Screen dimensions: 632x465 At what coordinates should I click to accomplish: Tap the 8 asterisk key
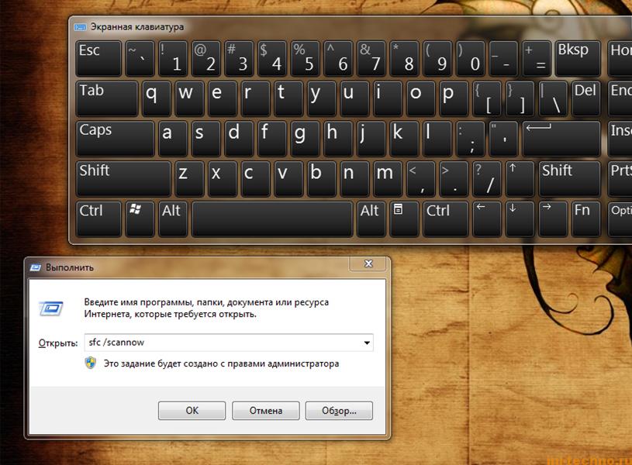[x=404, y=58]
